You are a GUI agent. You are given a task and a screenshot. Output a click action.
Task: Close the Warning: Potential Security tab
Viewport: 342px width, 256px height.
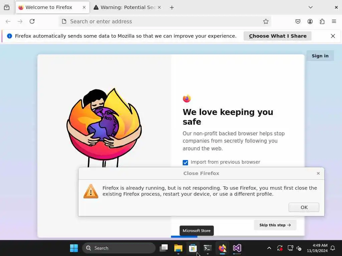pyautogui.click(x=159, y=7)
